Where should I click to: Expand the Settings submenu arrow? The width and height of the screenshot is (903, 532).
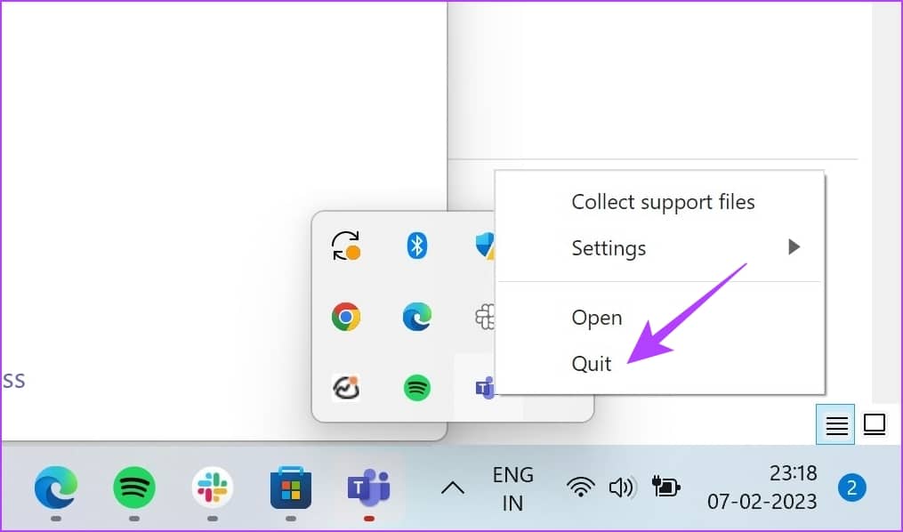pos(794,247)
